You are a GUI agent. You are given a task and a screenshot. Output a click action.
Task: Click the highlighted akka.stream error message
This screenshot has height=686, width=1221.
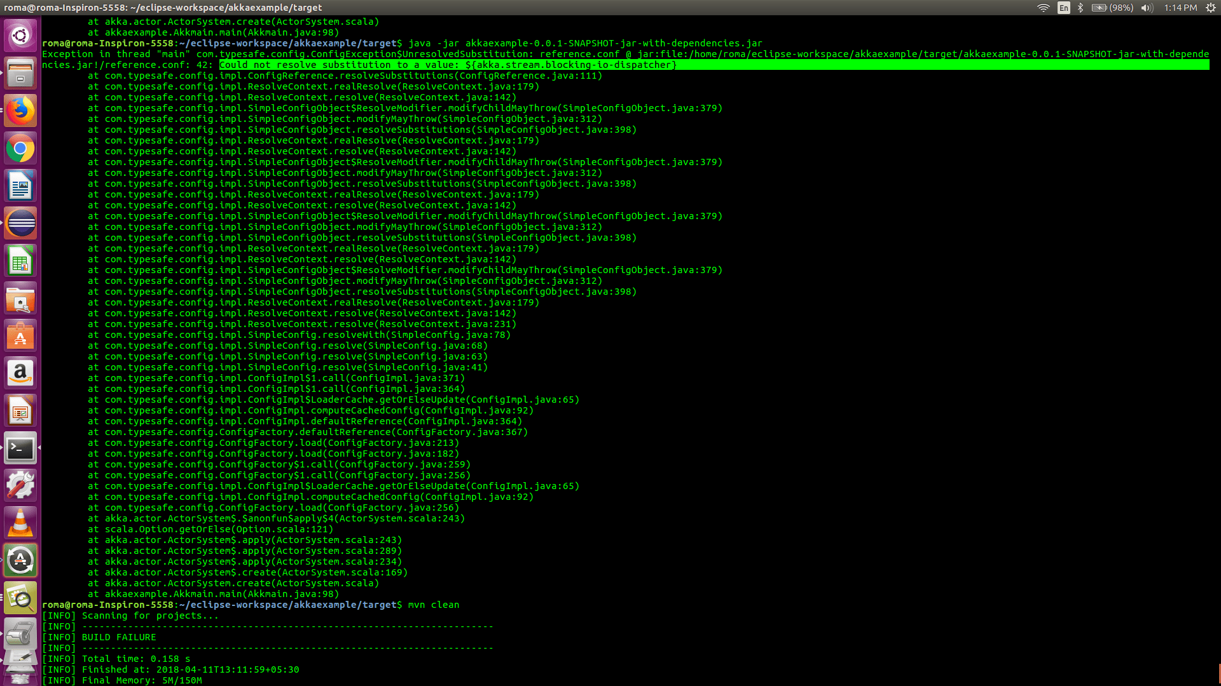pos(445,64)
